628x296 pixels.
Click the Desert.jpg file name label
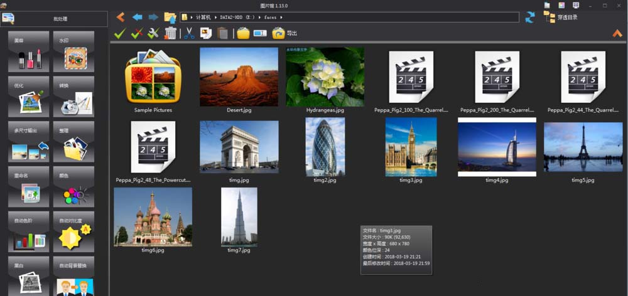[x=239, y=110]
